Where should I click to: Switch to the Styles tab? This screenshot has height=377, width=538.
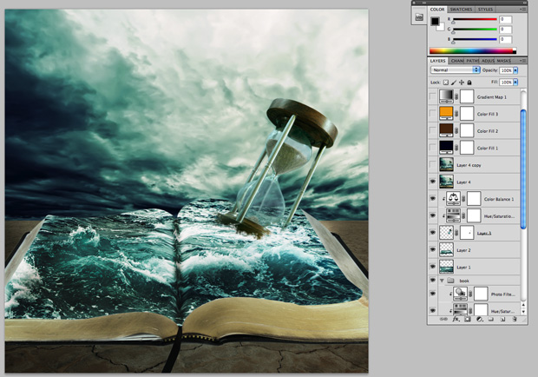pyautogui.click(x=485, y=10)
